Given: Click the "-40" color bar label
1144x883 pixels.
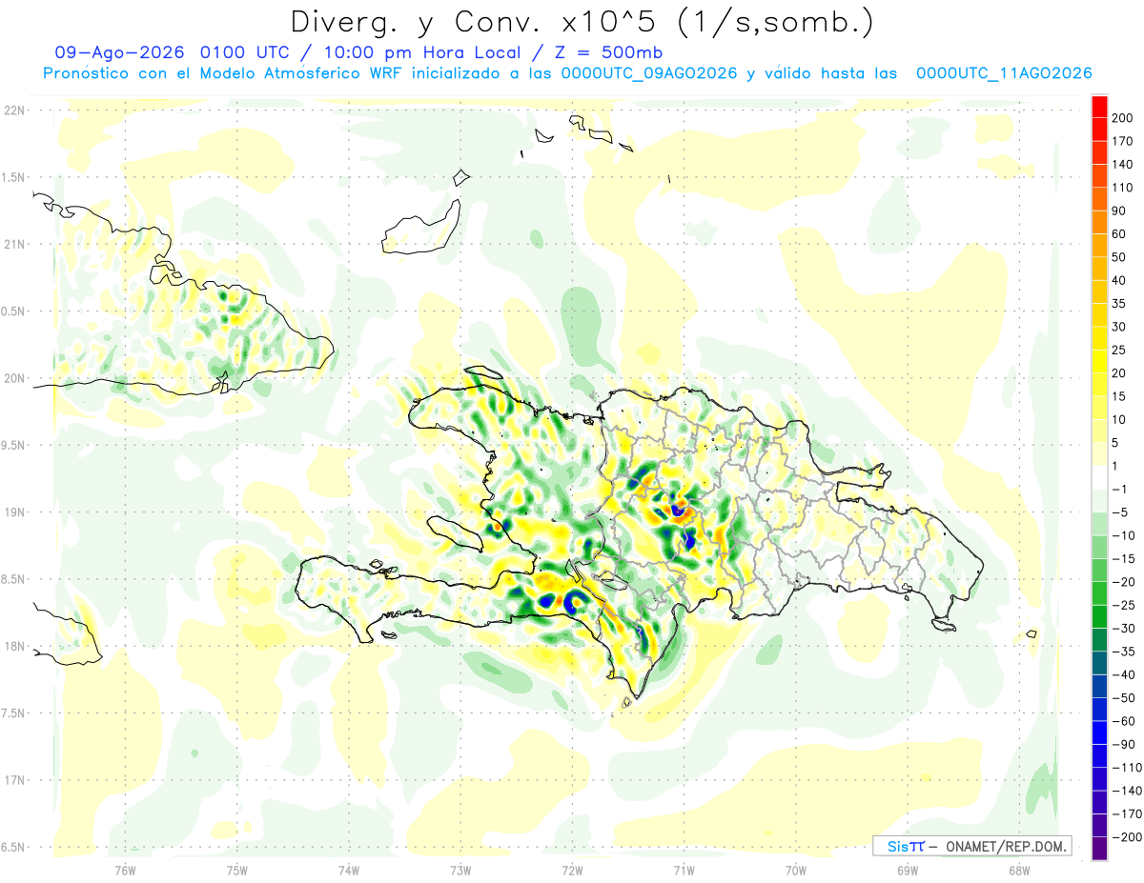Looking at the screenshot, I should click(x=1123, y=674).
